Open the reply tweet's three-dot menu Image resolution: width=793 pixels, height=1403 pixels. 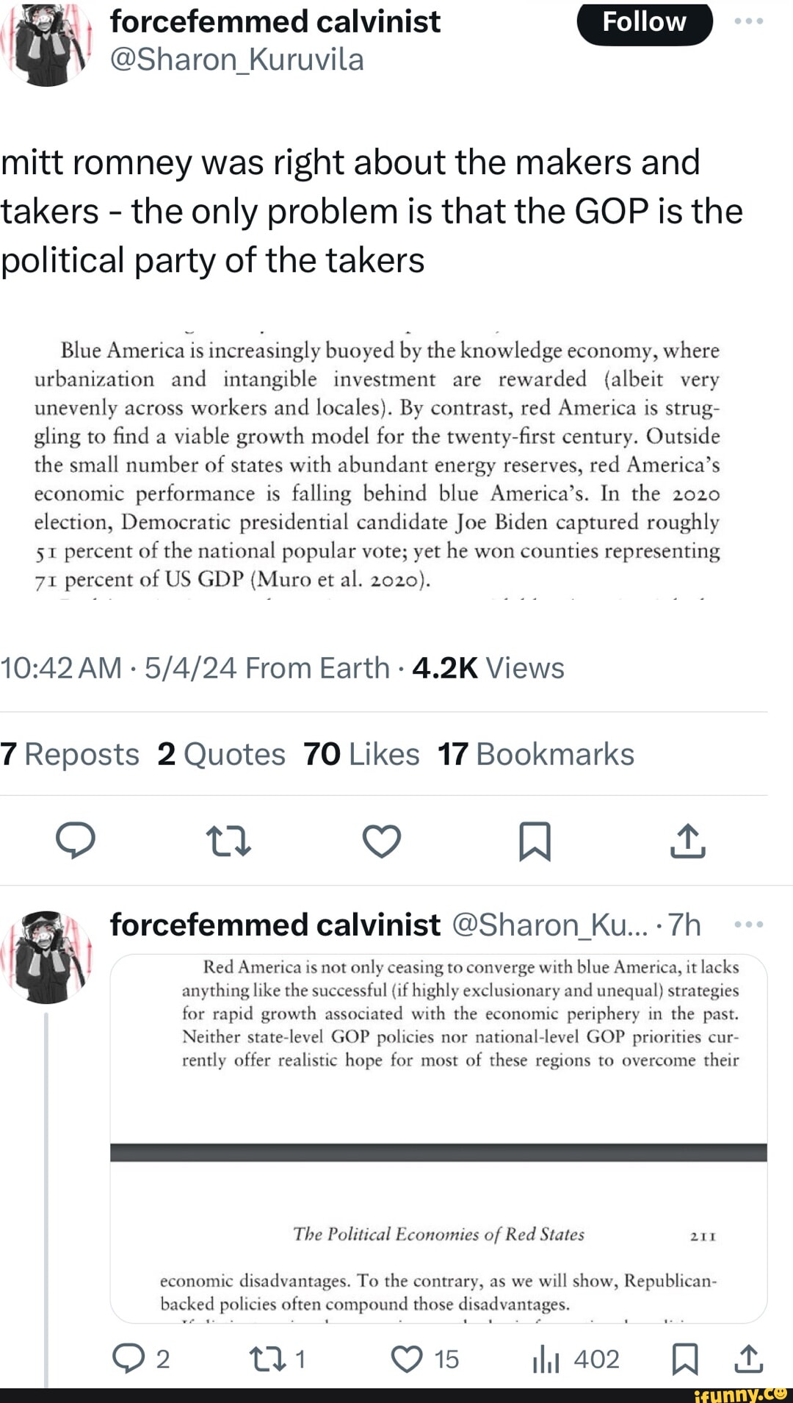click(748, 924)
